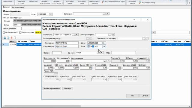Open Серия и сертификаты
Screen dimensions: 192x108
point(51,88)
